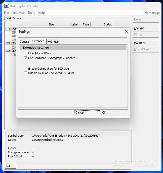Open the Hot Keys tab
The height and width of the screenshot is (173, 163).
pyautogui.click(x=53, y=42)
